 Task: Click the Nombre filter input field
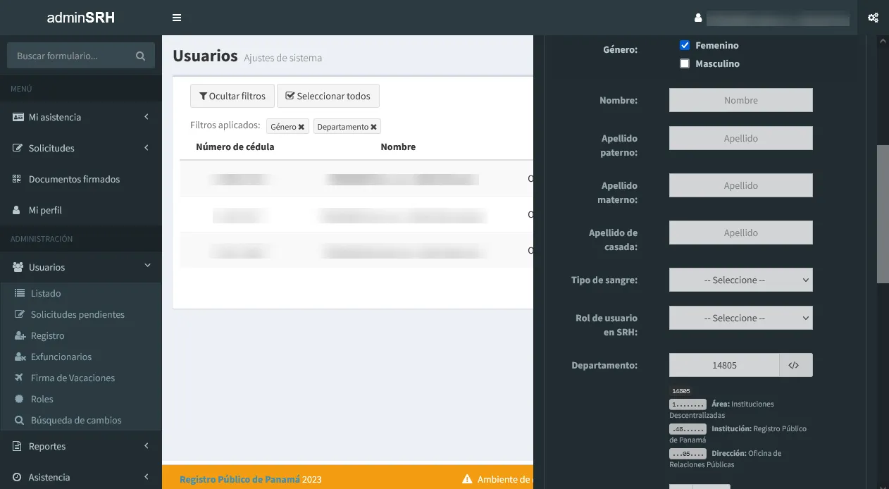[x=740, y=100]
